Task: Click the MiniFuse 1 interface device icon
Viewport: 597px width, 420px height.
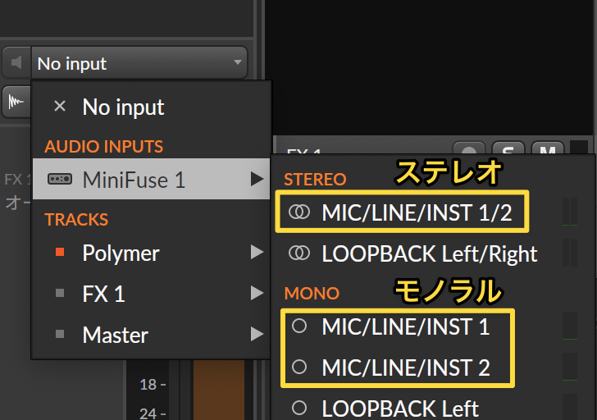Action: pos(60,179)
